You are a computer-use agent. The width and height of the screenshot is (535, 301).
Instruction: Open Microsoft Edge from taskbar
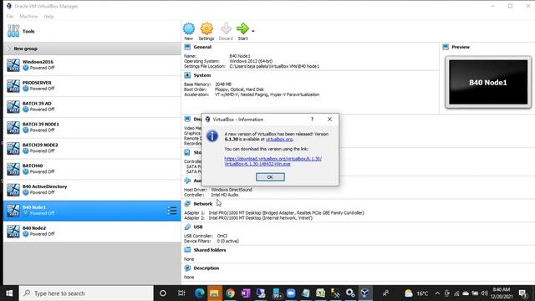tap(200, 293)
